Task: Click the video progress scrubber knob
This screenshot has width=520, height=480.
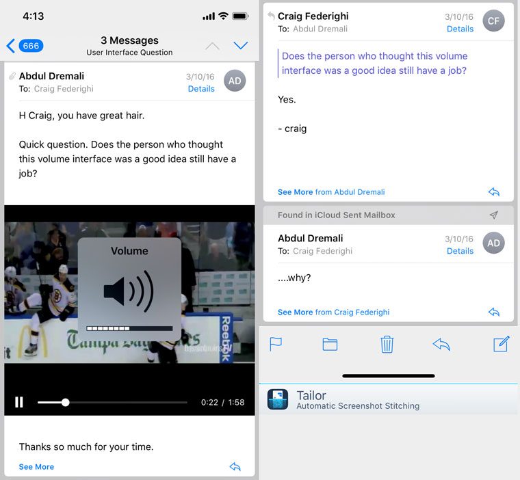Action: (x=65, y=403)
